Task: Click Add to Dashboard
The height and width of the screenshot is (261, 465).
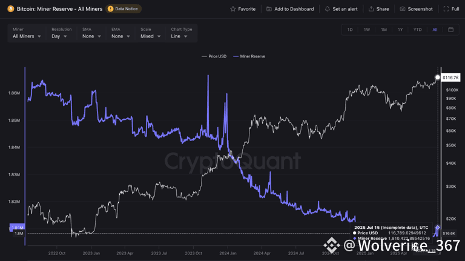Action: pos(290,9)
